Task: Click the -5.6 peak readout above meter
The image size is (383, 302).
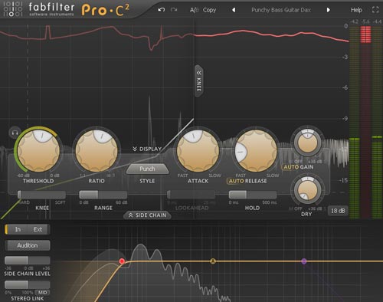Action: [x=365, y=21]
